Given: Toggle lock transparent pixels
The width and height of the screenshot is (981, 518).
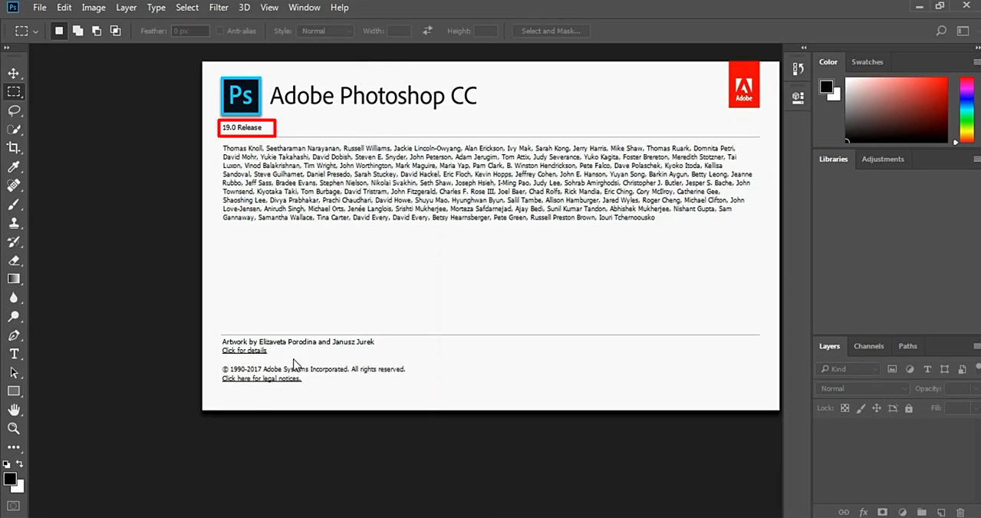Looking at the screenshot, I should pos(844,408).
